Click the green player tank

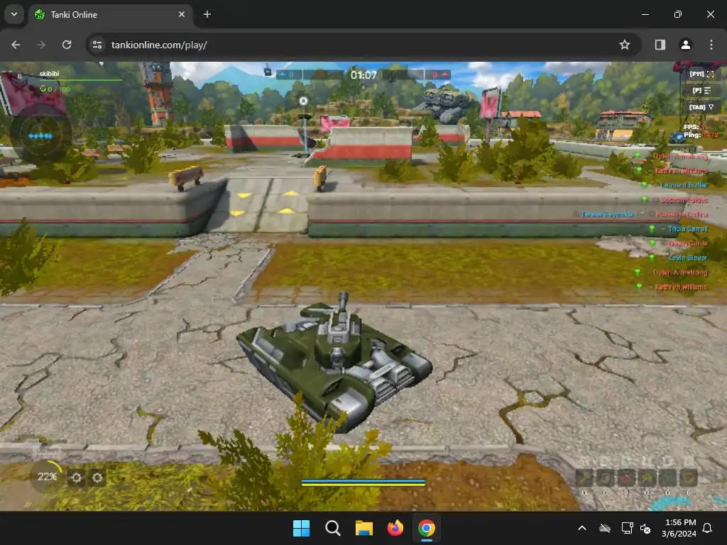[x=335, y=361]
